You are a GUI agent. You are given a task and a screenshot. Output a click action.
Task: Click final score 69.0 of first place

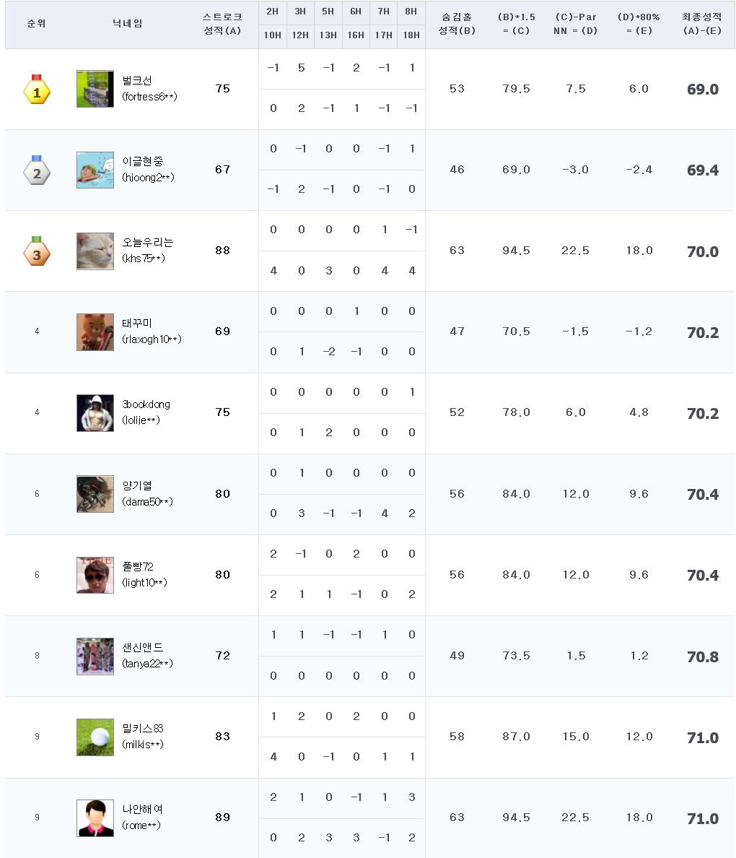702,90
